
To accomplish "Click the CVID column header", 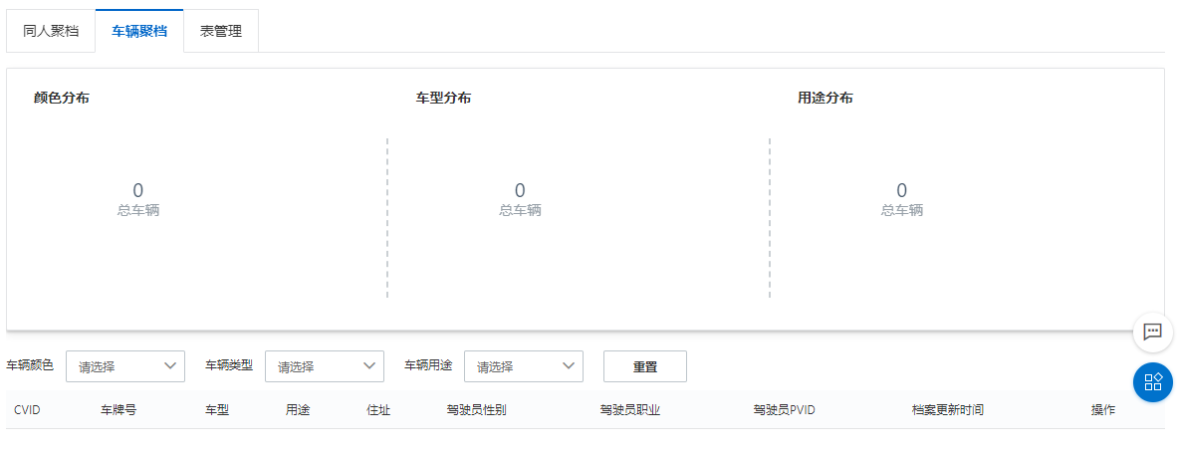I will click(x=27, y=410).
